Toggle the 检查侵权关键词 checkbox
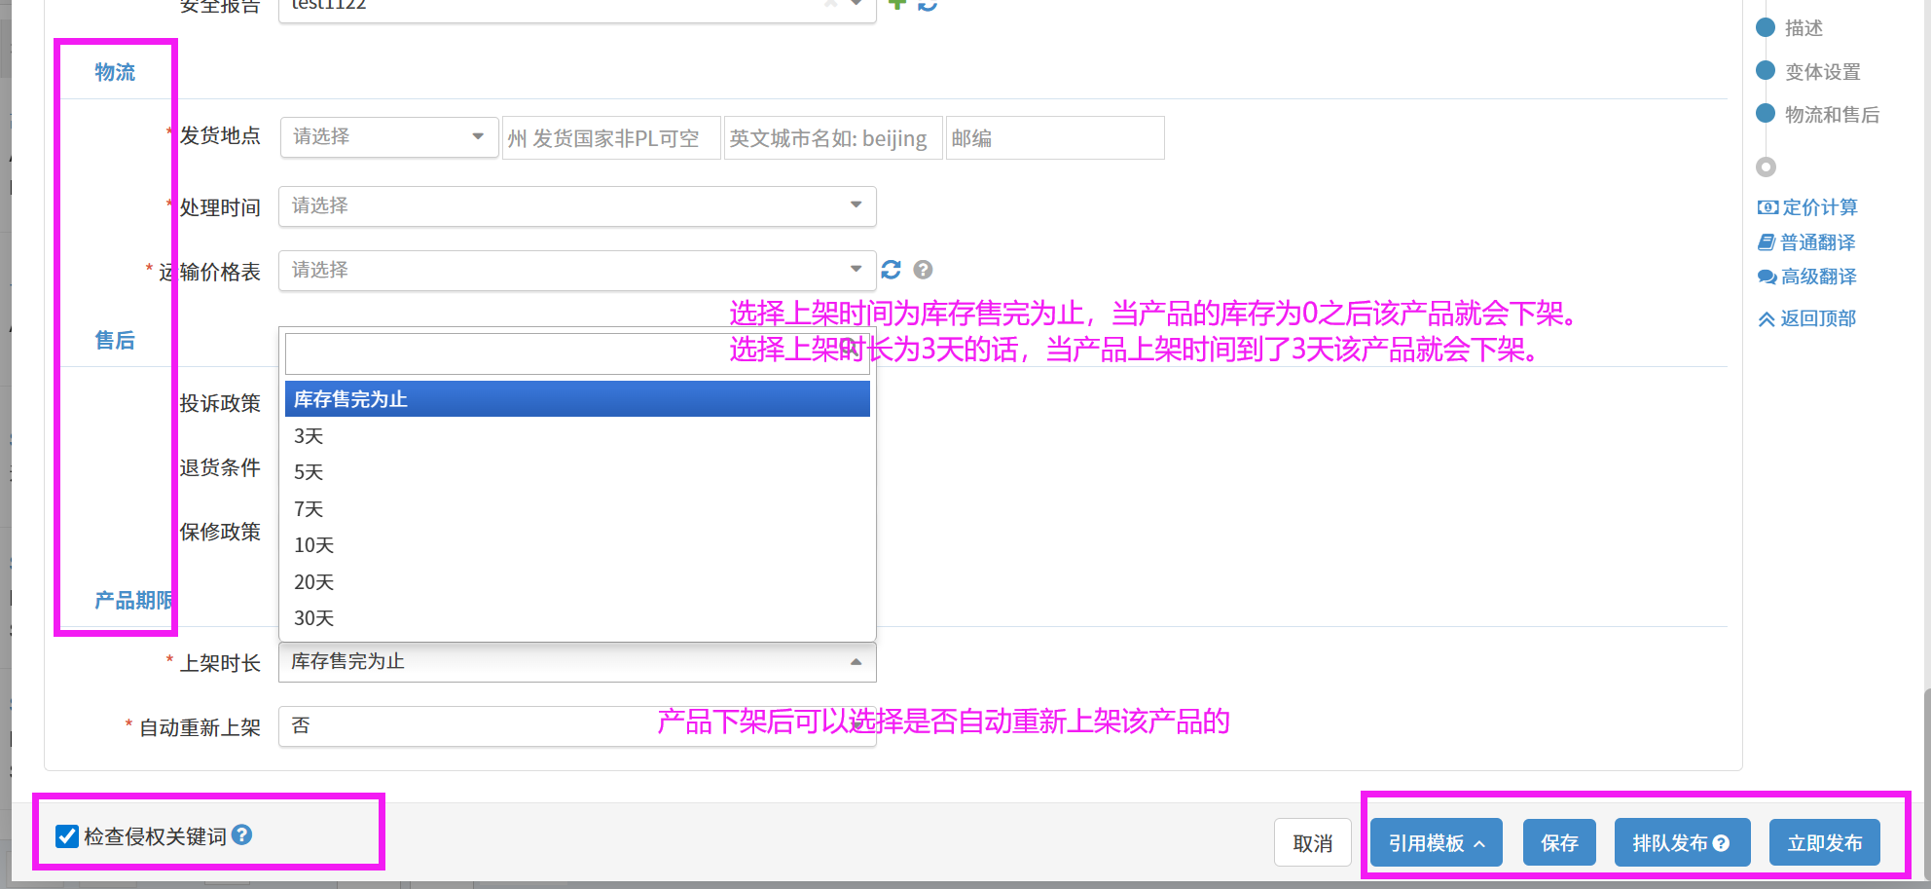Viewport: 1931px width, 889px height. (67, 836)
